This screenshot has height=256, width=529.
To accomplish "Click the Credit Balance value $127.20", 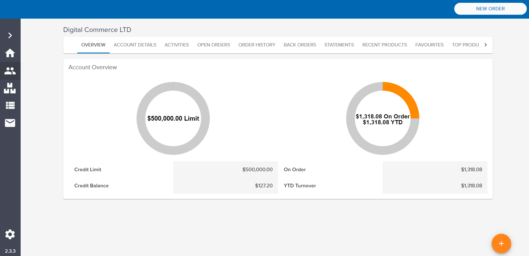I will 264,186.
